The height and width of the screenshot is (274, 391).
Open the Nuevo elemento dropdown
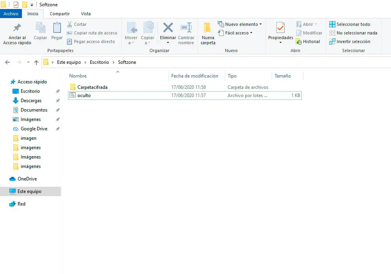[240, 24]
